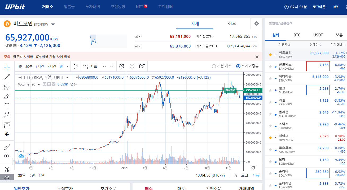Toggle the magnet snap mode
347x190 pixels.
point(7,169)
